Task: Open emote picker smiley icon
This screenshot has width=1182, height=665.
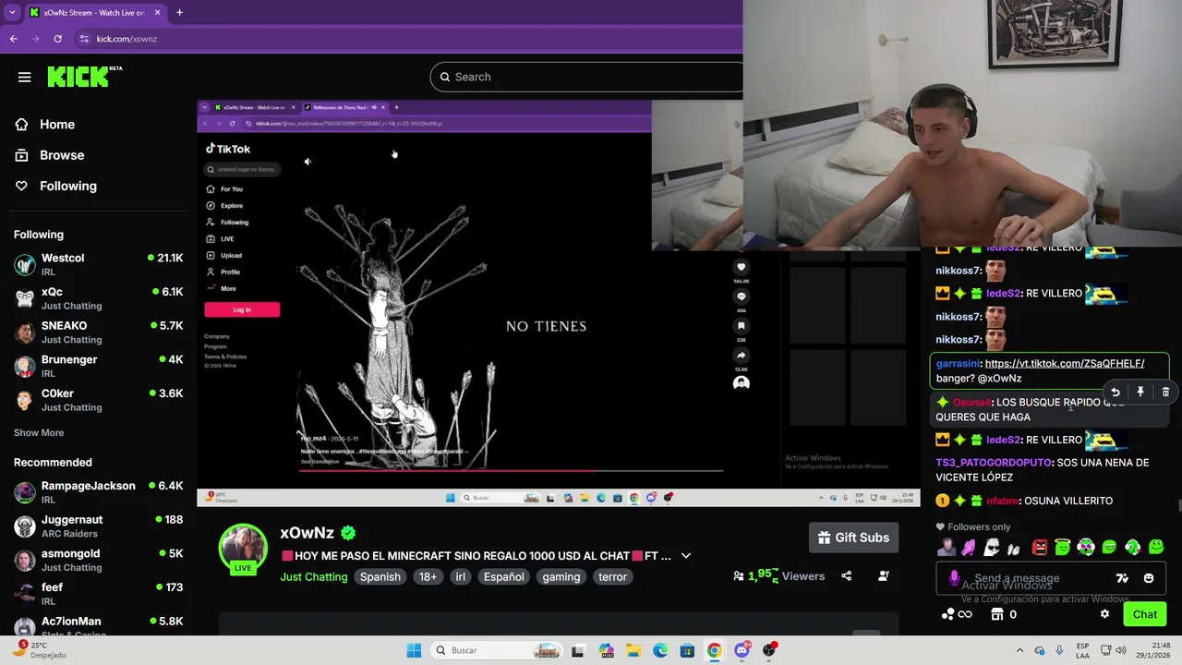Action: pos(1149,578)
